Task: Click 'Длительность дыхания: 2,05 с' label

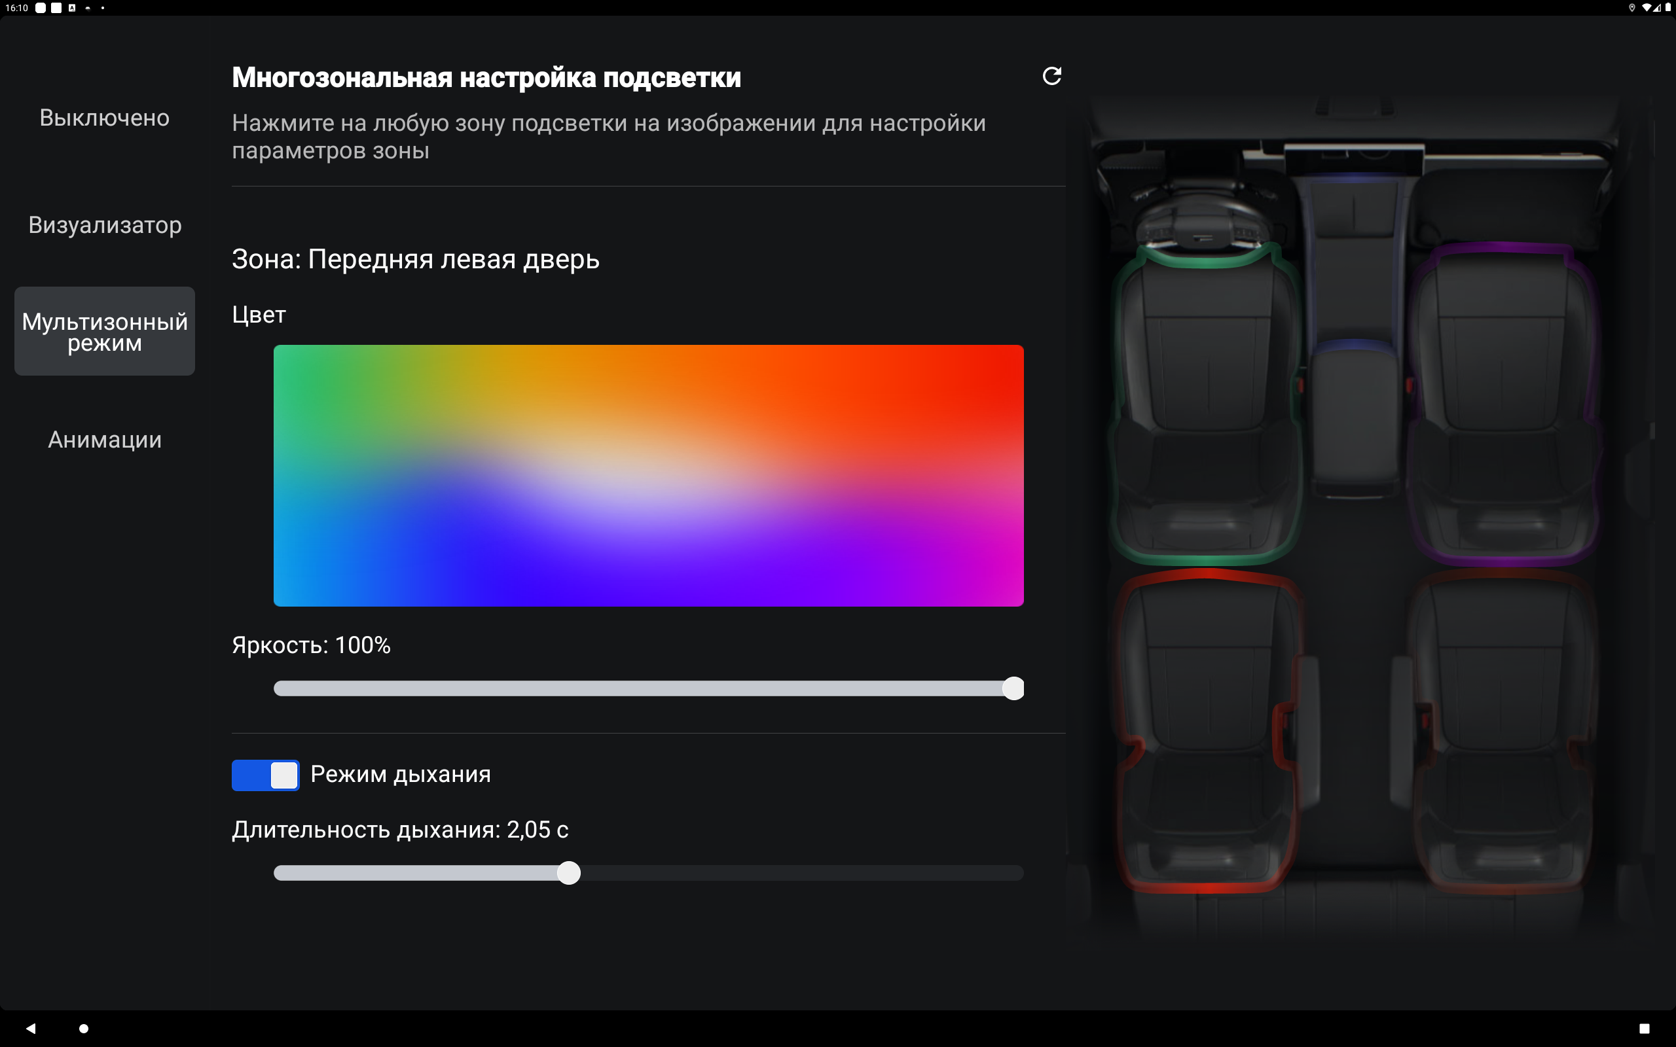Action: coord(400,830)
